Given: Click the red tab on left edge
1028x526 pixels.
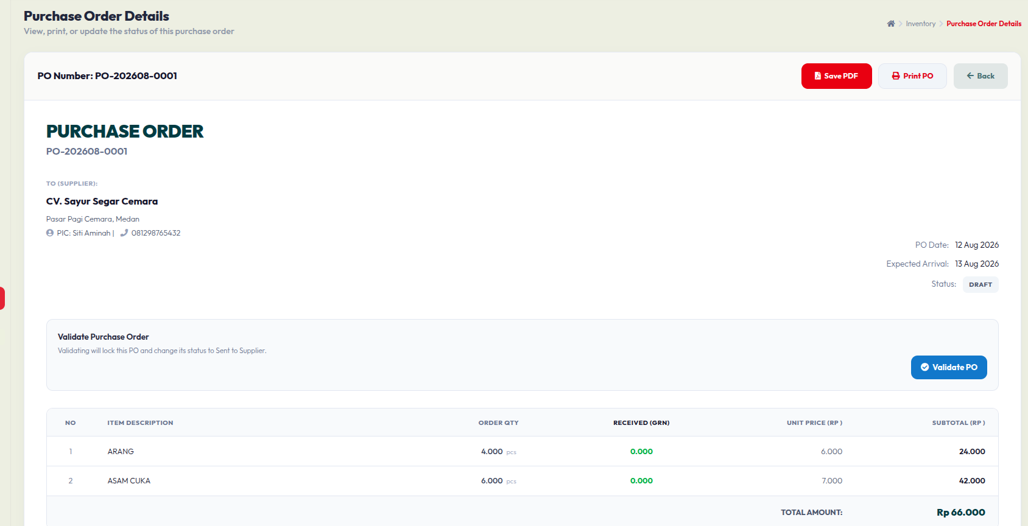Looking at the screenshot, I should point(2,298).
